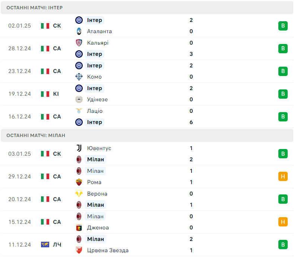Select the ОСТАННІ МАТЧІ: ІНТЕР header
The height and width of the screenshot is (257, 294).
35,7
